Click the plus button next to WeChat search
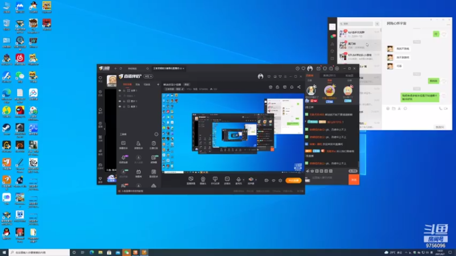Image resolution: width=456 pixels, height=256 pixels. [377, 24]
